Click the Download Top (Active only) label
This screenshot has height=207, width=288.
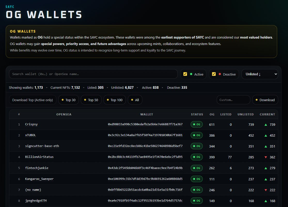pos(33,100)
